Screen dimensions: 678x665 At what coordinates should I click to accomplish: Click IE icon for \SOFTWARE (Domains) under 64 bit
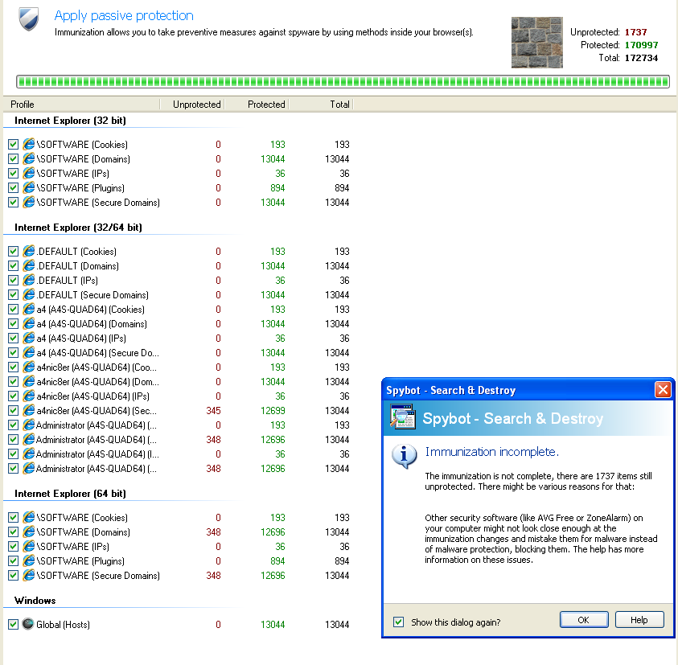pos(28,532)
